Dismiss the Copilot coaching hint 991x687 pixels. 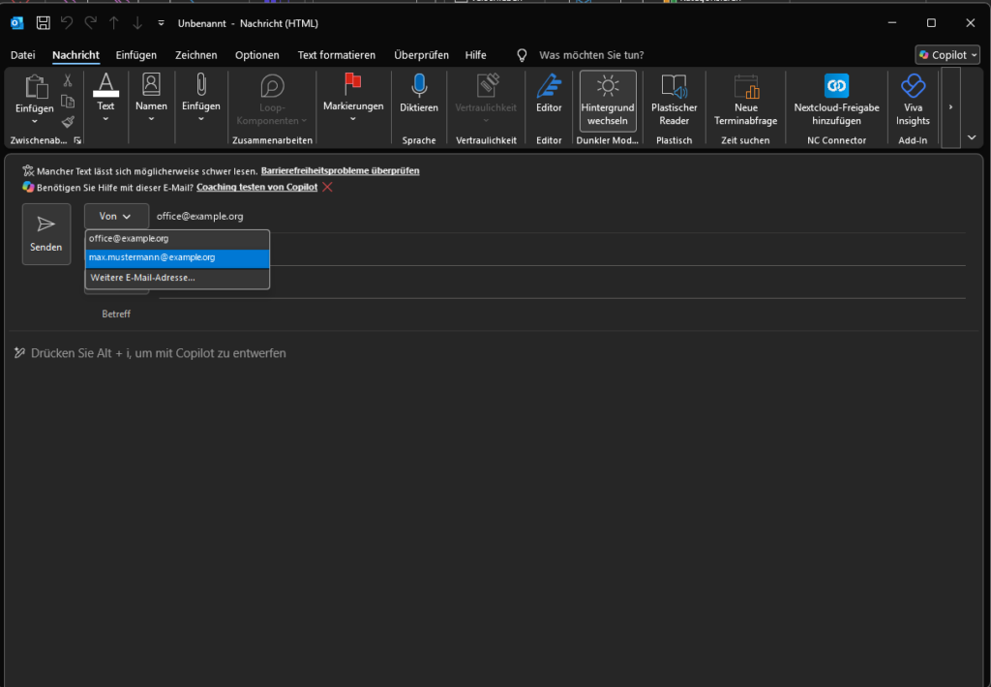(327, 187)
